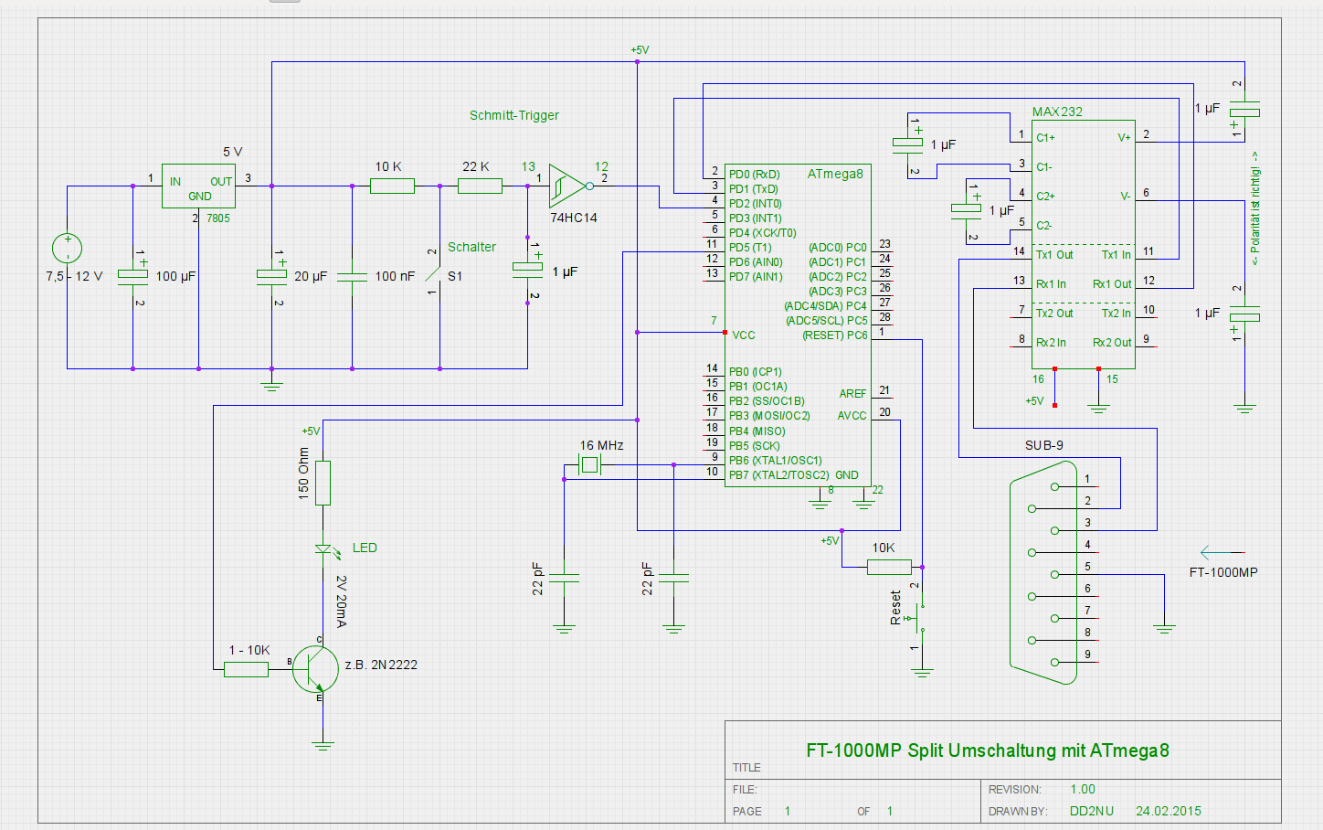1323x830 pixels.
Task: Click the "AVCC" pin label
Action: [852, 416]
